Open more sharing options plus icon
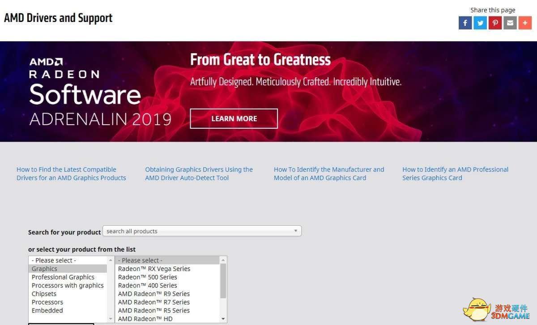537x325 pixels. click(525, 23)
